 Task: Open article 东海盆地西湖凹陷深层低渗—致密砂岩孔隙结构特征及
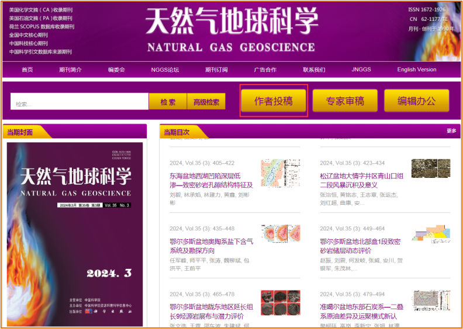pyautogui.click(x=211, y=181)
